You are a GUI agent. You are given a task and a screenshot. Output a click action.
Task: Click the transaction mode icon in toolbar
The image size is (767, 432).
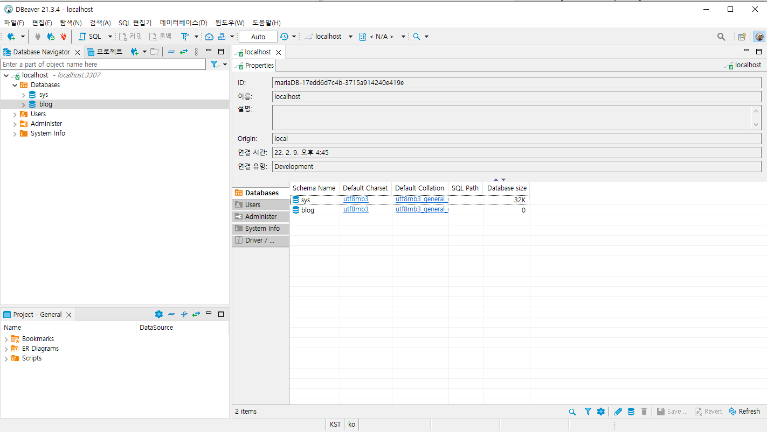185,37
